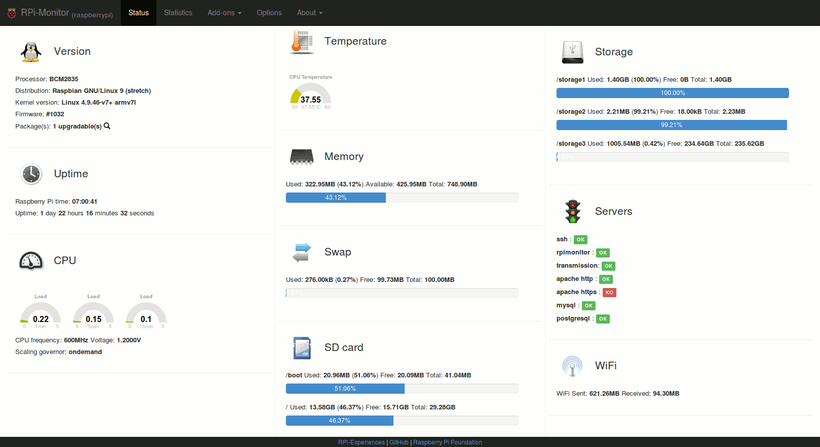Click the Memory Available 425.95MB value
Screen dimensions: 820x447
pyautogui.click(x=411, y=184)
